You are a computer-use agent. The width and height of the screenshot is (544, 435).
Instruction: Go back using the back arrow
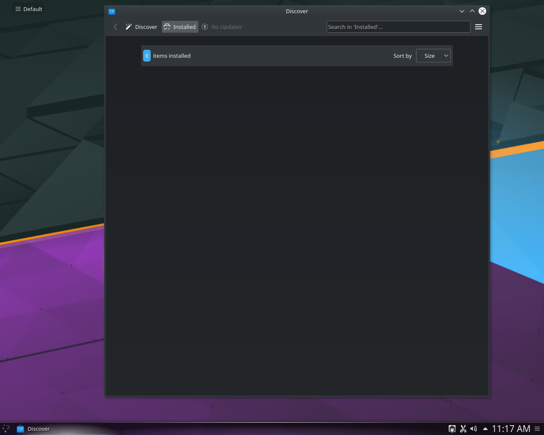(116, 27)
